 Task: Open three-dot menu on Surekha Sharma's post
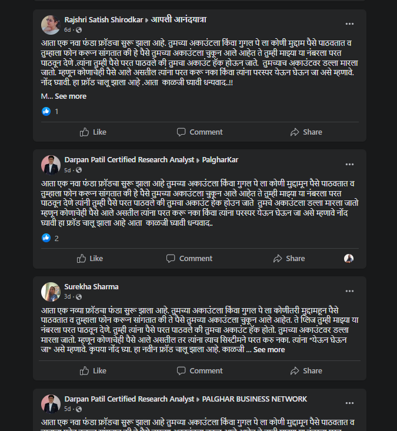pos(349,291)
